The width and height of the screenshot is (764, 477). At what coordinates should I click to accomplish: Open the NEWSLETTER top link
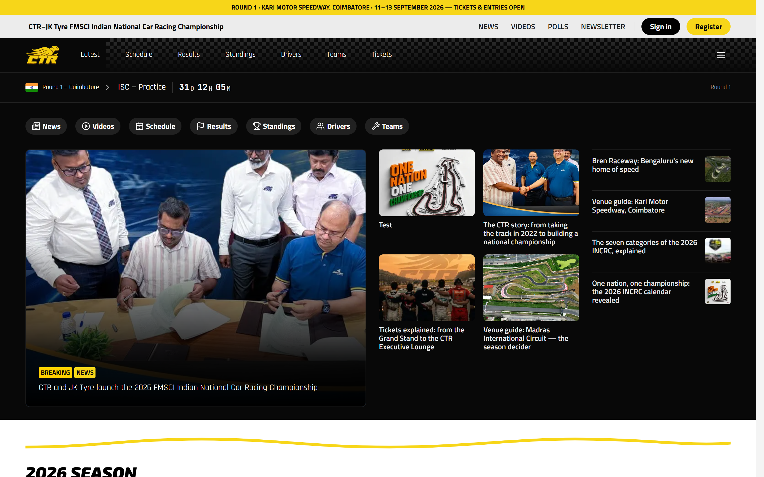coord(603,27)
